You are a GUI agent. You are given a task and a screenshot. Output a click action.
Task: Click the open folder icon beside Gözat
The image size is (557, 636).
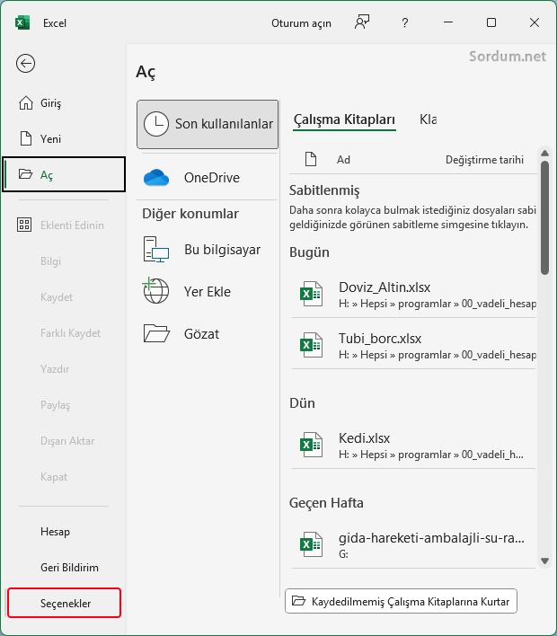coord(156,333)
